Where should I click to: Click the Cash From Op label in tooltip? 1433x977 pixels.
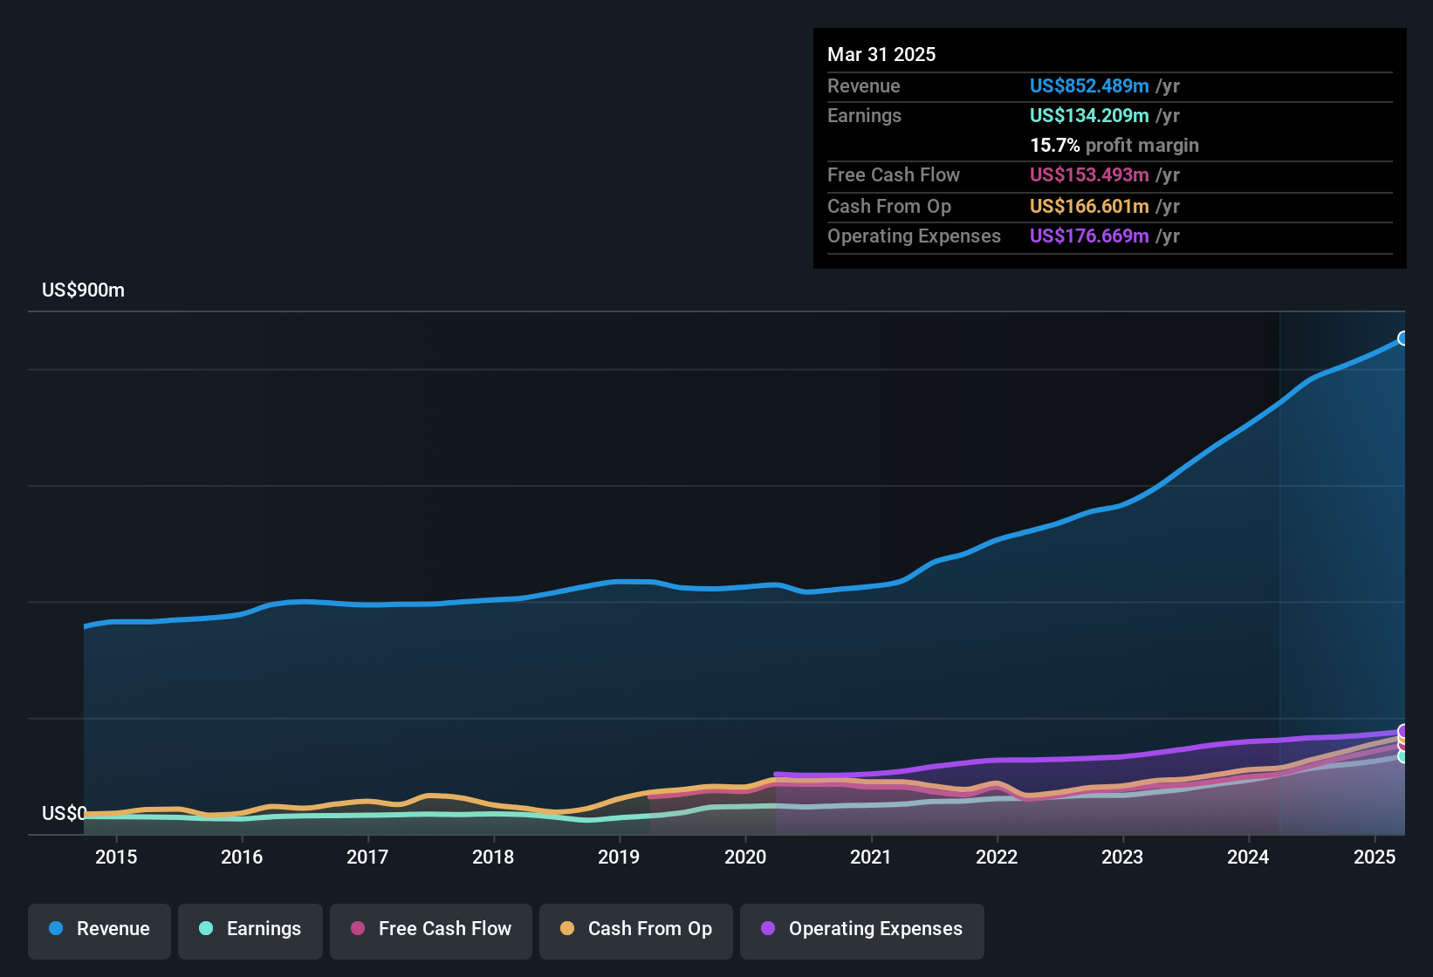pos(889,207)
